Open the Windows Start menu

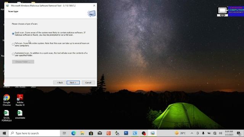[4, 133]
